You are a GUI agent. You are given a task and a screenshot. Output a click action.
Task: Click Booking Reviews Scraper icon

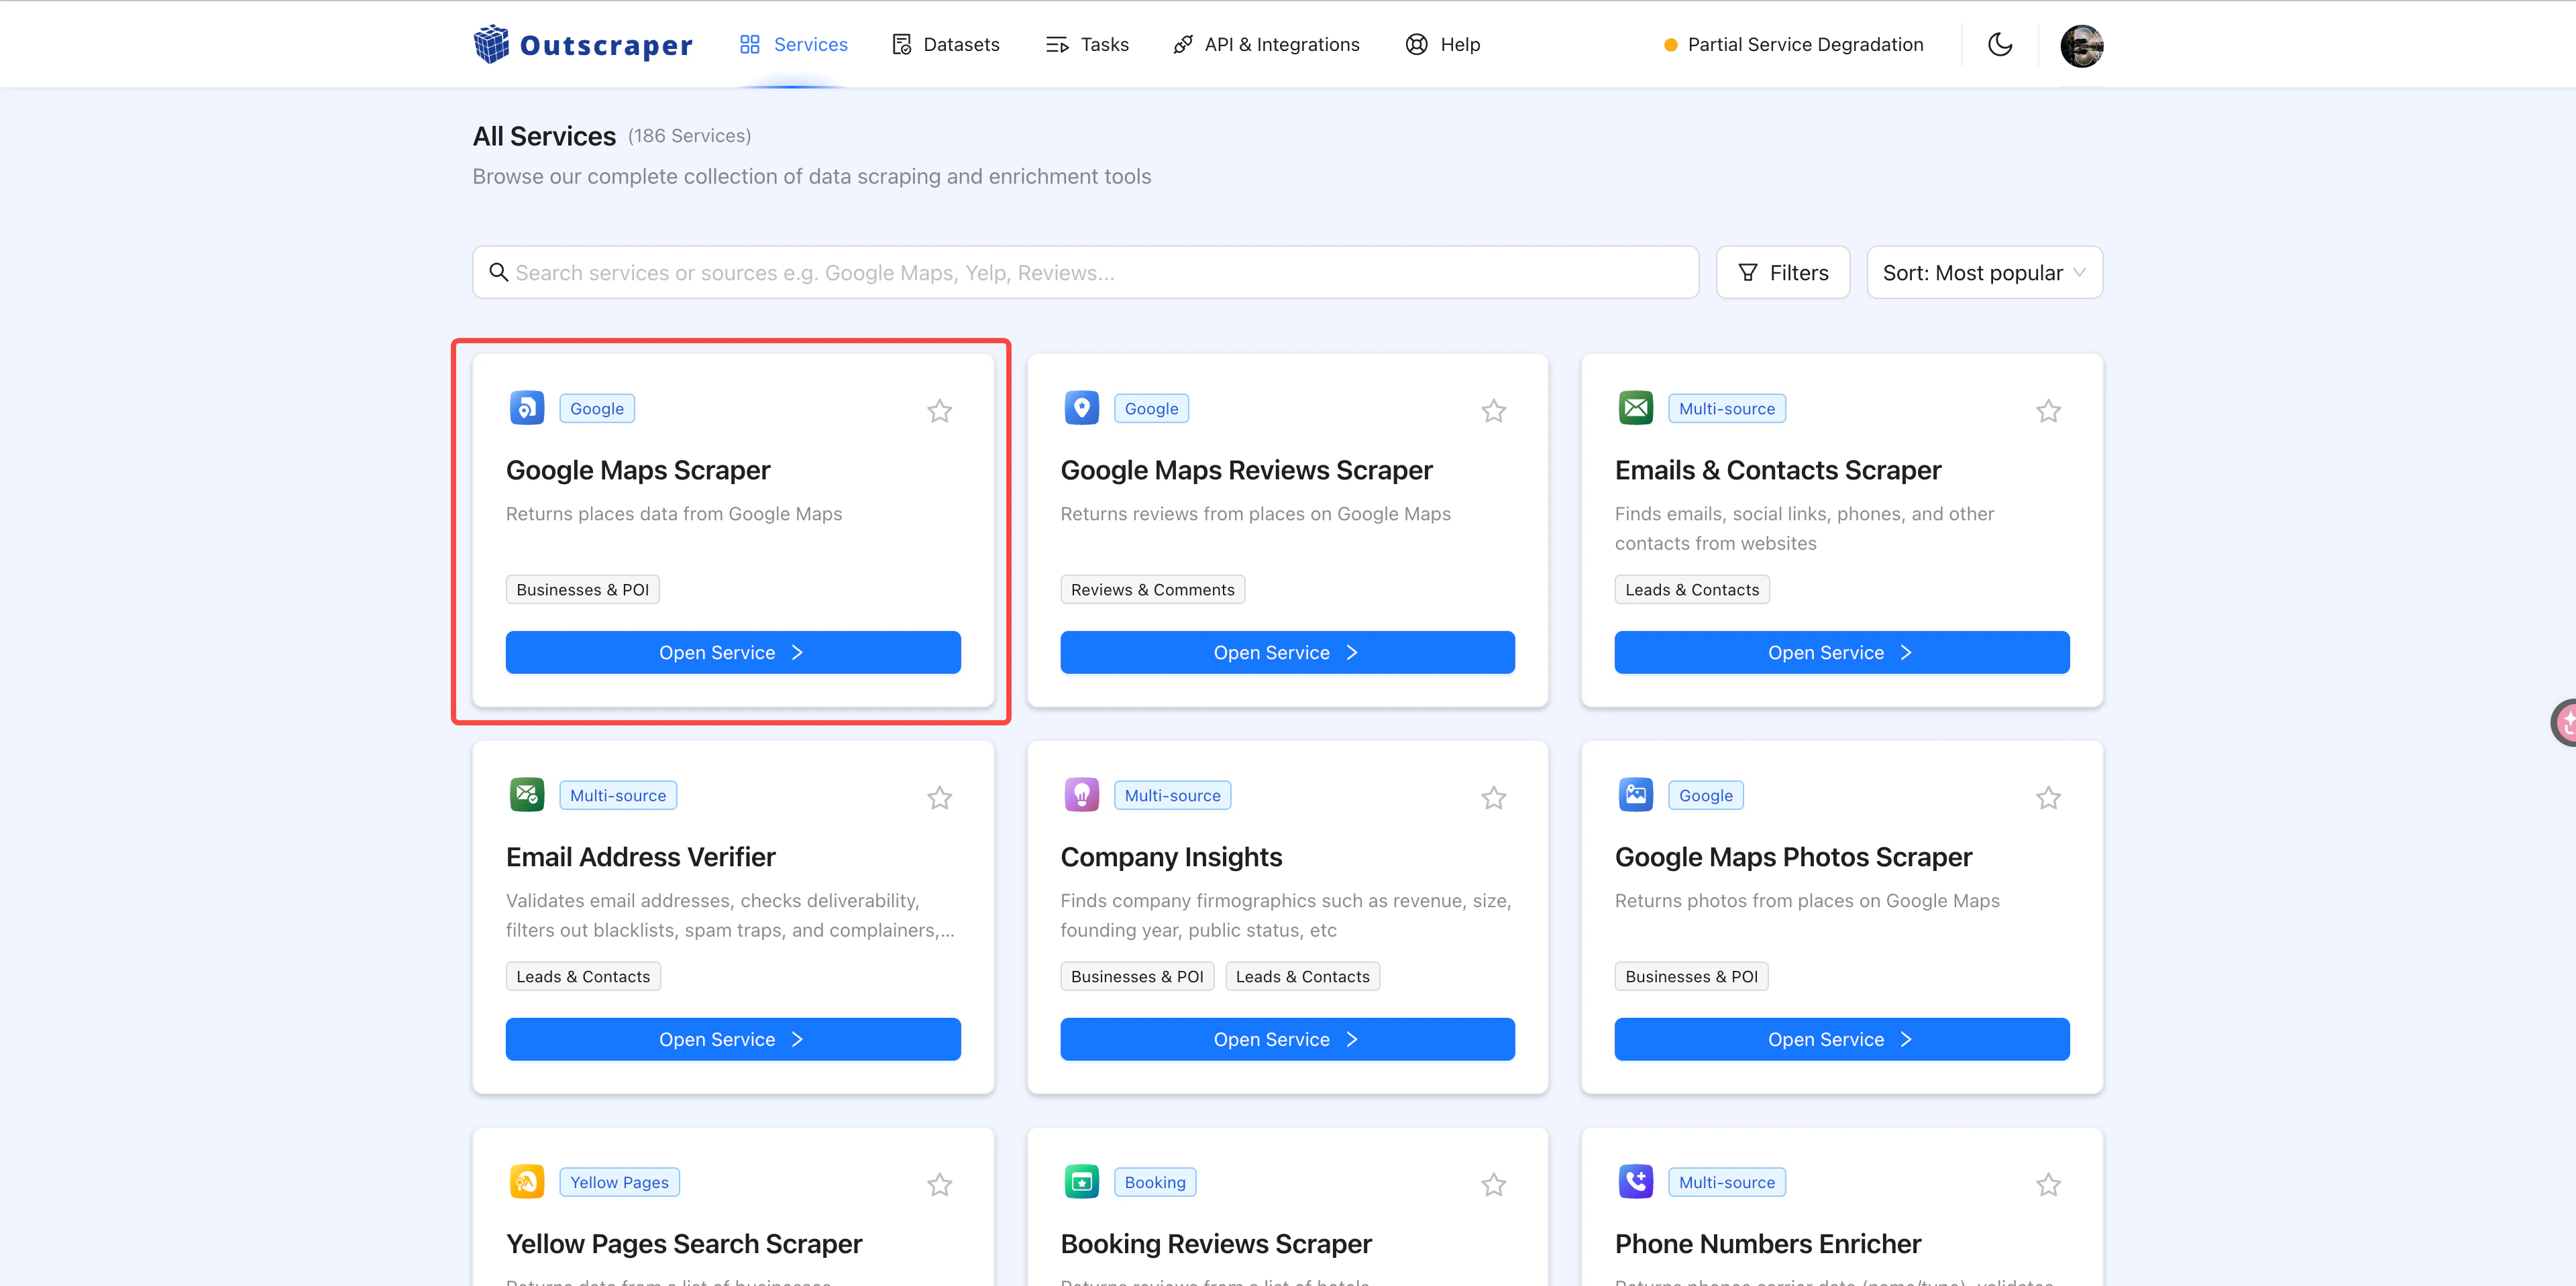(x=1081, y=1181)
